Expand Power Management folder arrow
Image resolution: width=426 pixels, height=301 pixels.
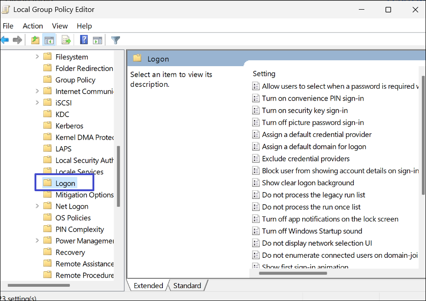pos(37,241)
